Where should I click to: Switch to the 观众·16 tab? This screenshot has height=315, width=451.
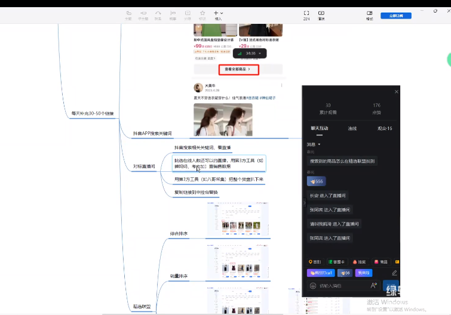(385, 128)
